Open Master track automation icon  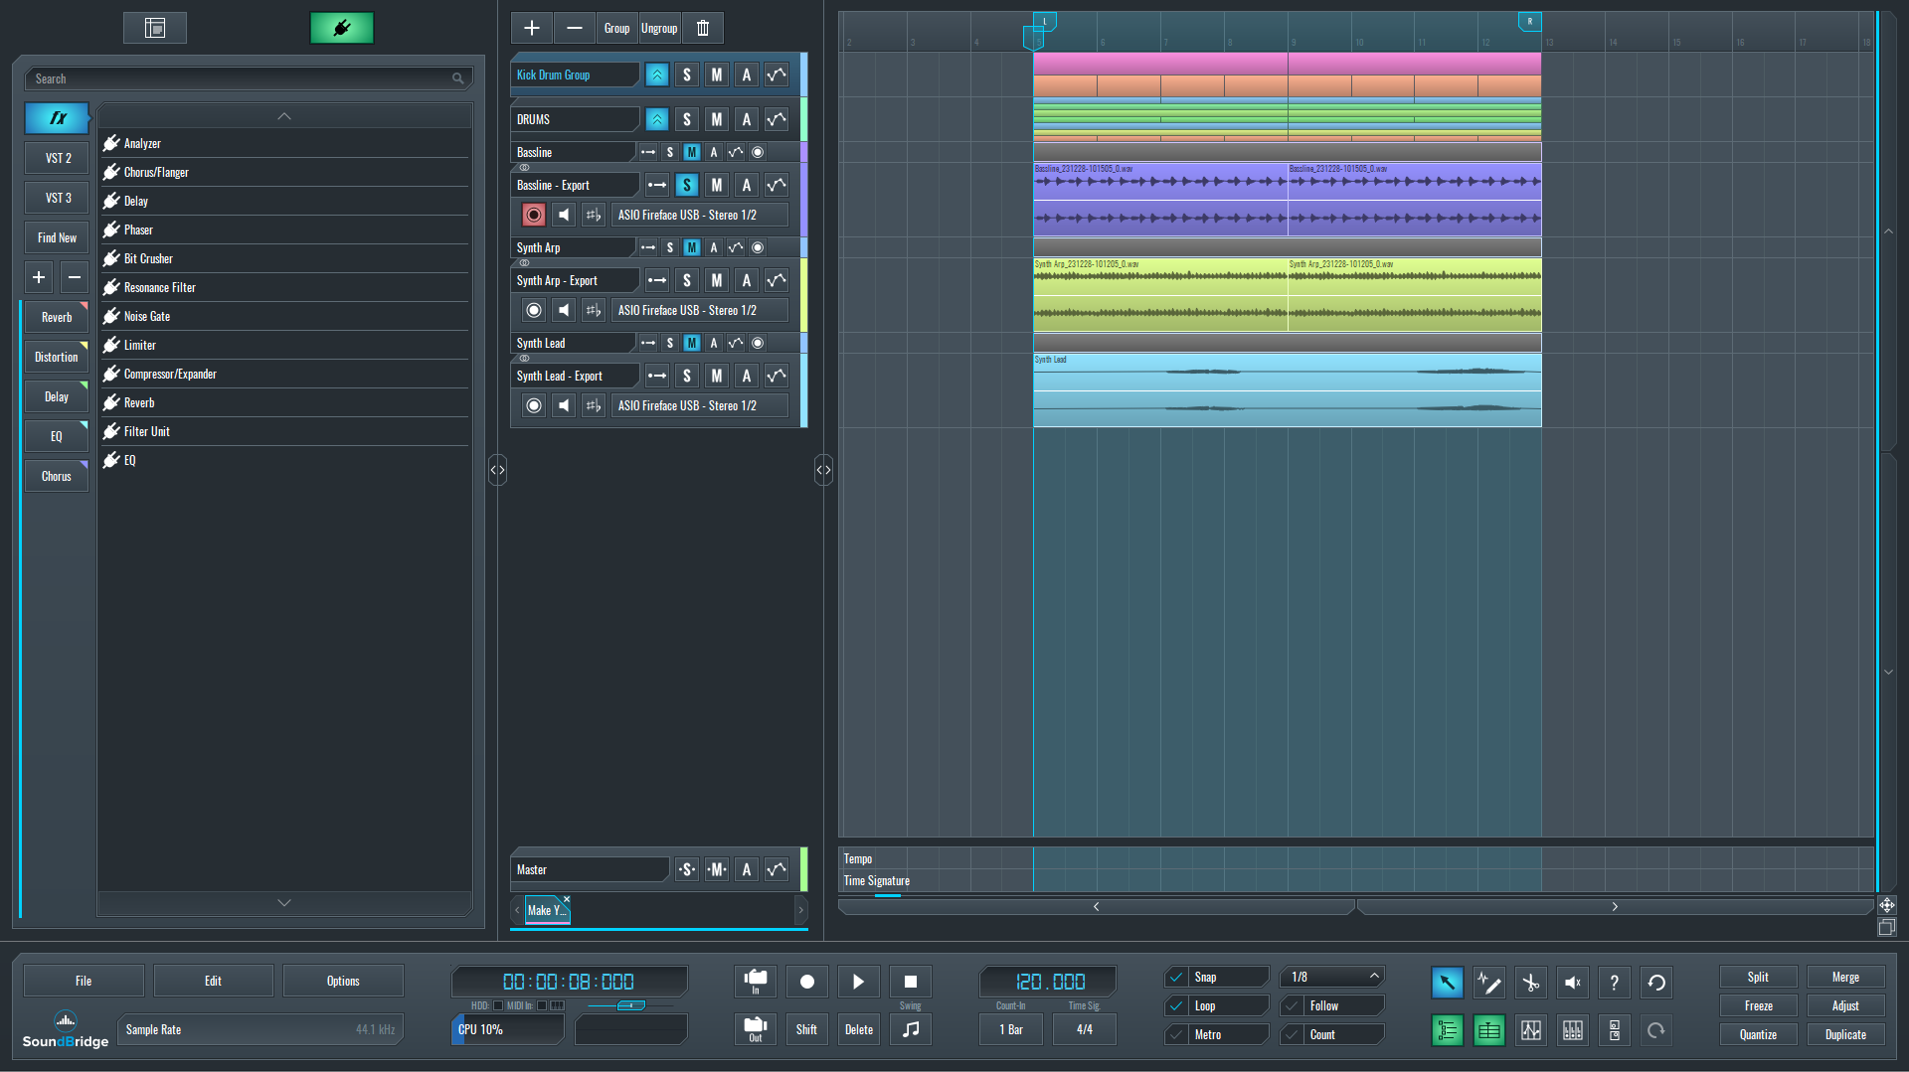tap(777, 869)
